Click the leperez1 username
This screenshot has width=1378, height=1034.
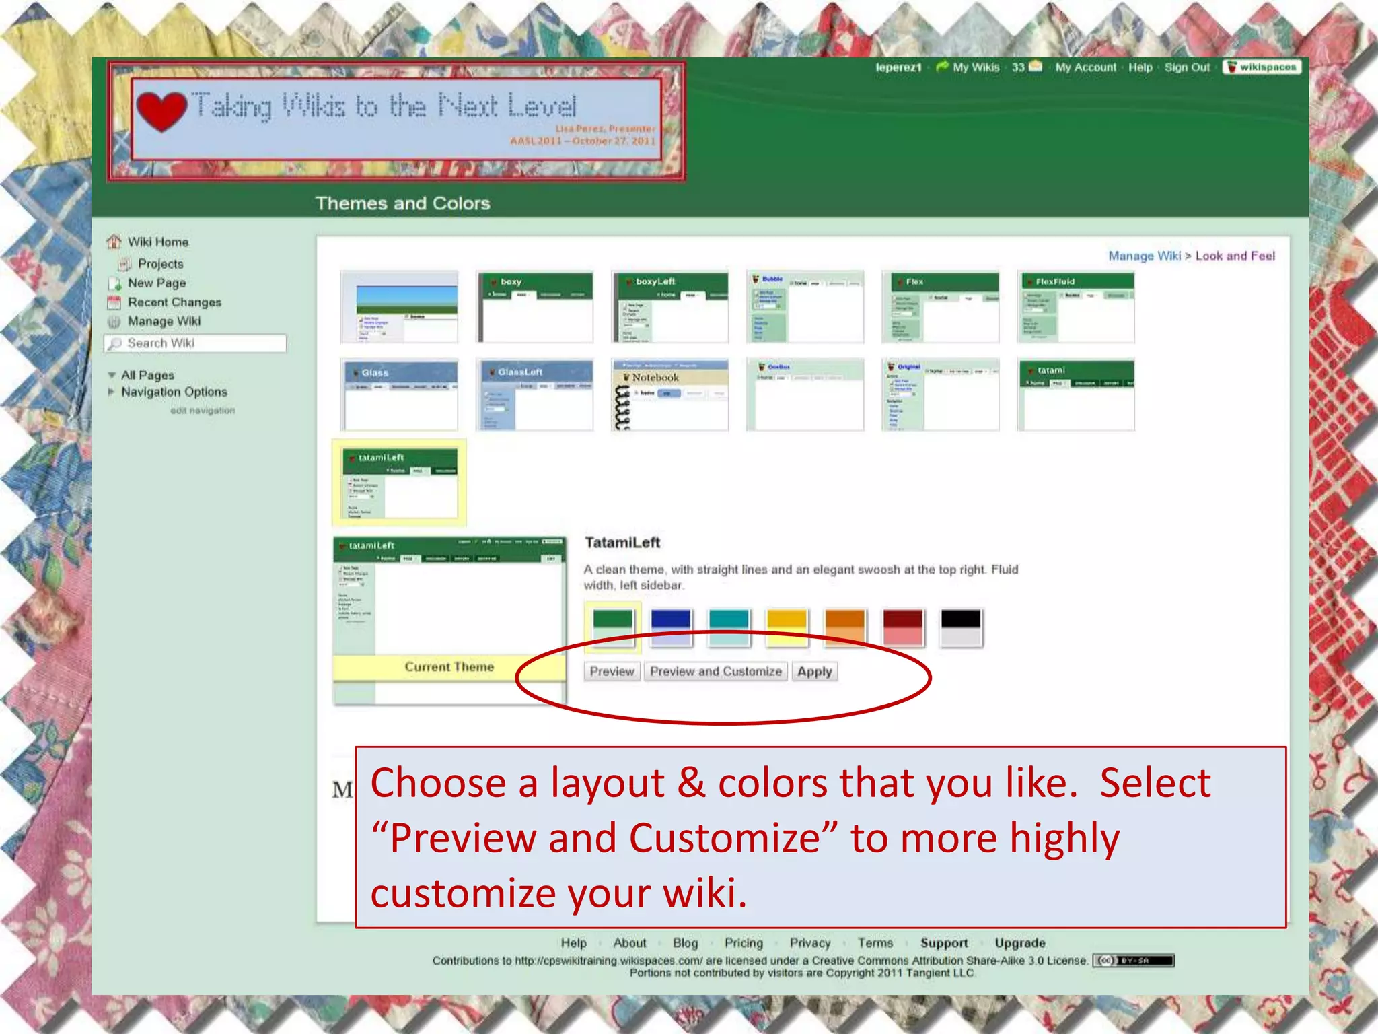point(898,67)
